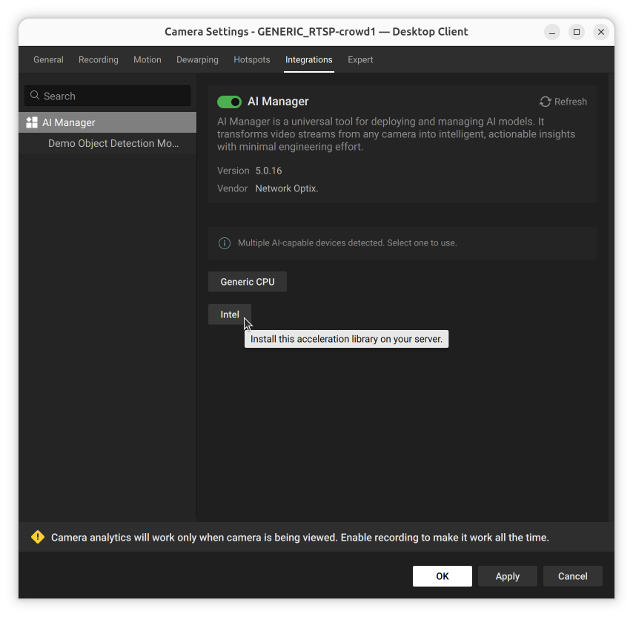Choose the Generic CPU device
Image resolution: width=633 pixels, height=617 pixels.
248,282
